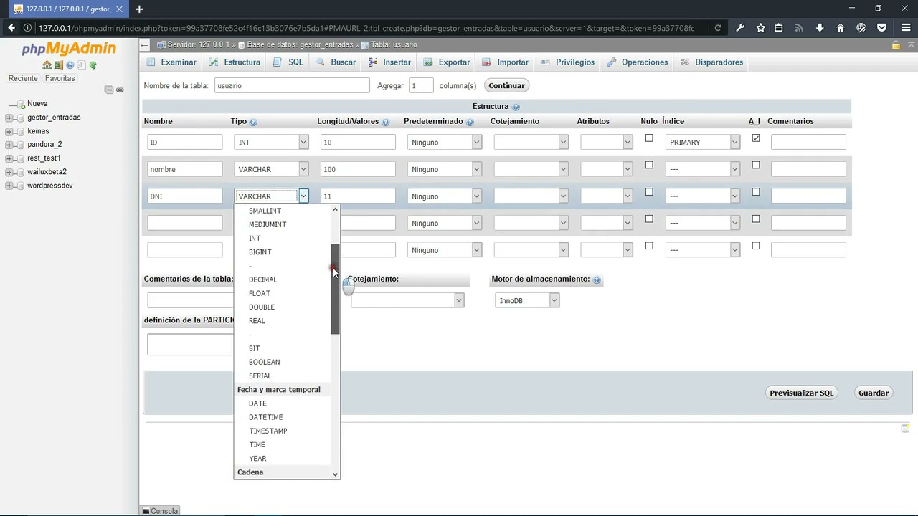Toggle Nulo checkbox in the fifth row
918x516 pixels.
649,246
